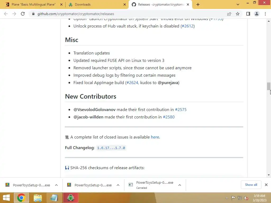Open Chrome three-dot menu

[265, 14]
